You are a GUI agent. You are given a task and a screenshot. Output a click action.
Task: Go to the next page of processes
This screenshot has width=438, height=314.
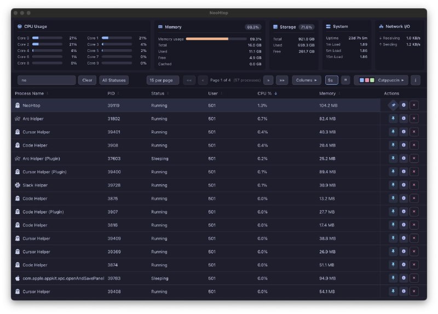click(268, 80)
